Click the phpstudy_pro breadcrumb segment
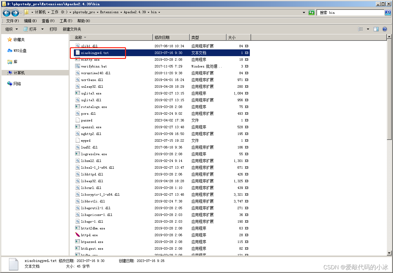 tap(84, 12)
